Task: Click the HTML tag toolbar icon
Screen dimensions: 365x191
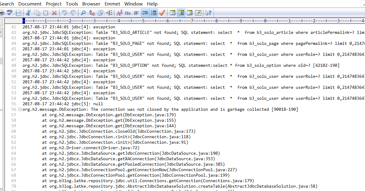Action: pyautogui.click(x=18, y=13)
